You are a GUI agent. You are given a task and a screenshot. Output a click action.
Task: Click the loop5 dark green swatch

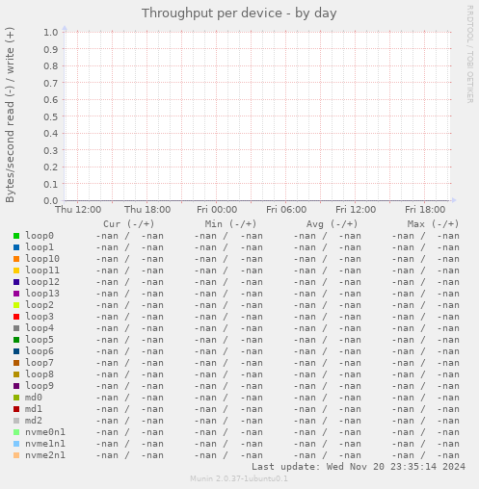pos(16,340)
